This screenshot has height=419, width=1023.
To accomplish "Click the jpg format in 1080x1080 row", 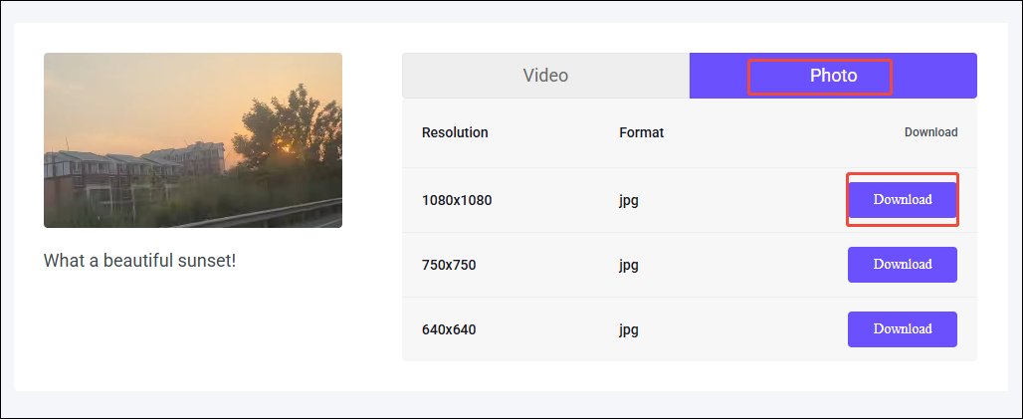I will 629,200.
